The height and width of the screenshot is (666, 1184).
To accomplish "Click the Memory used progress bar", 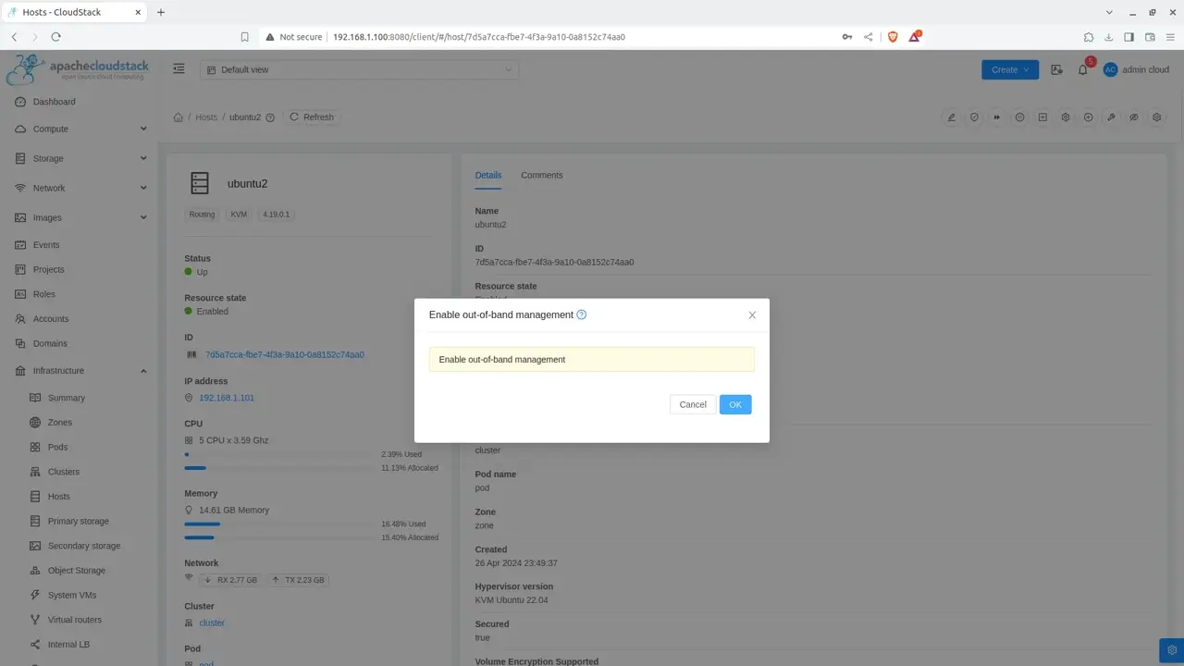I will 277,524.
